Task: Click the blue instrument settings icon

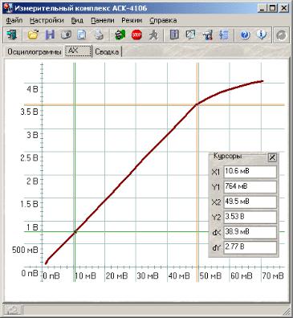Action: (x=207, y=35)
